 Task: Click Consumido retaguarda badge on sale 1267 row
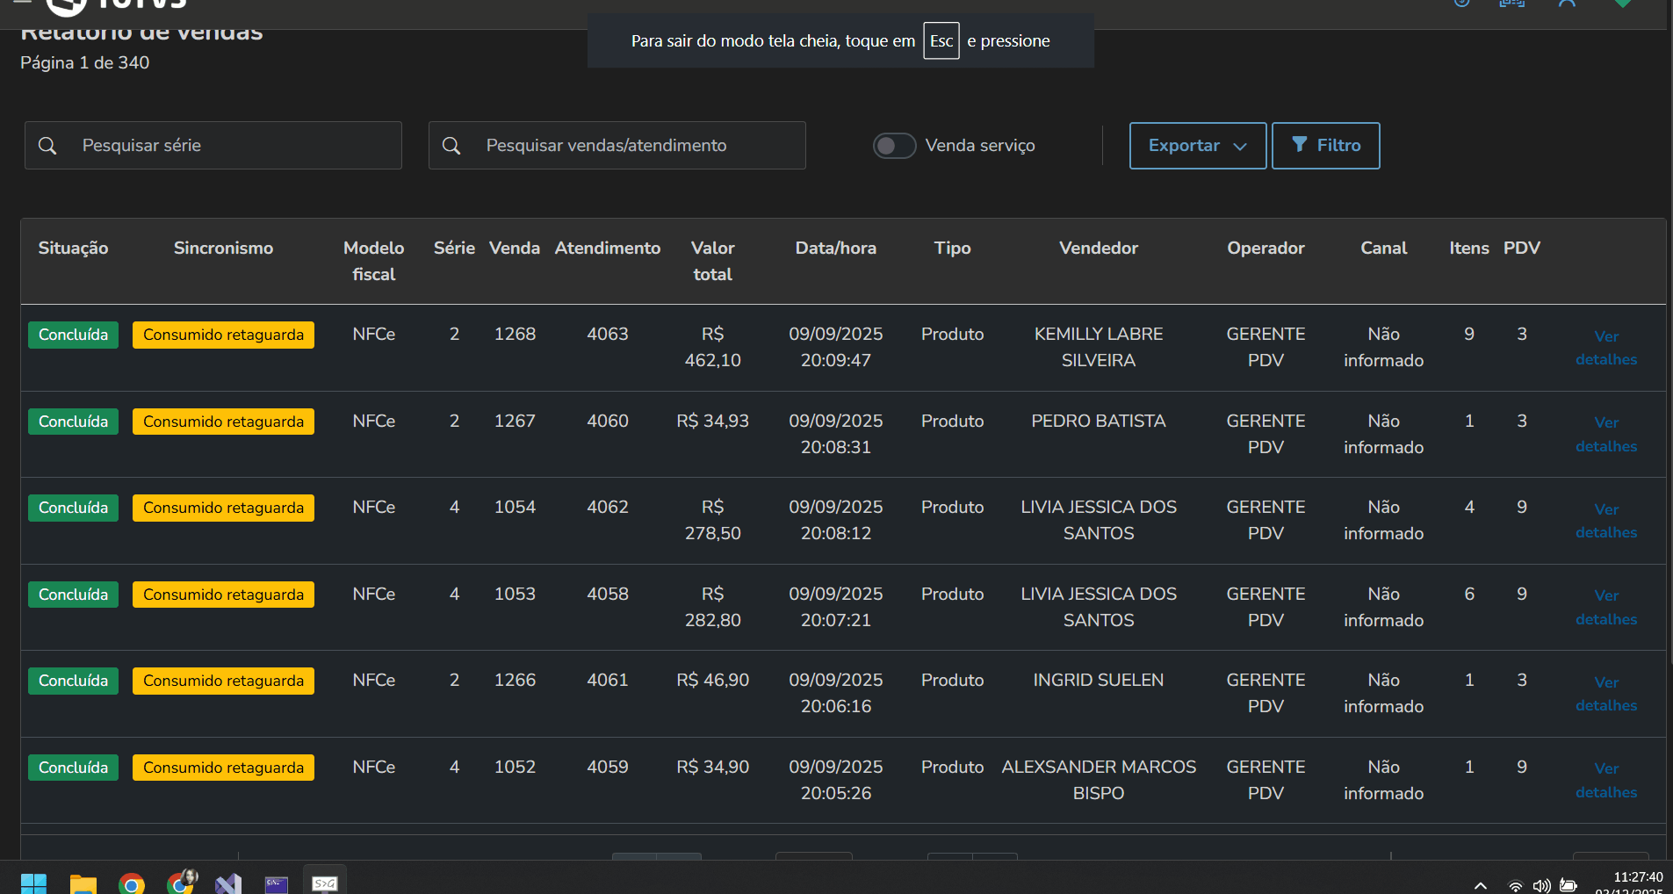pos(223,422)
